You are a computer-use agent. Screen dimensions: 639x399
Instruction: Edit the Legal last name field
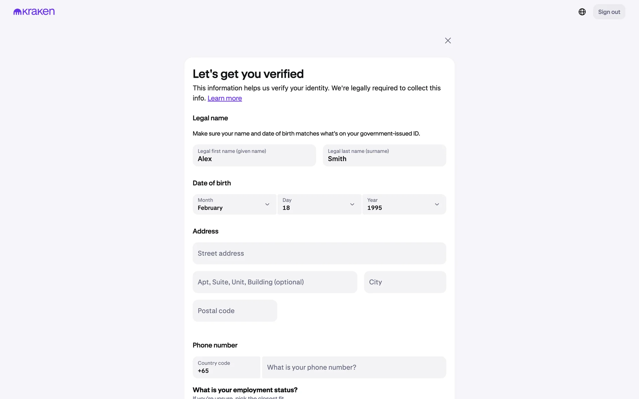point(384,156)
